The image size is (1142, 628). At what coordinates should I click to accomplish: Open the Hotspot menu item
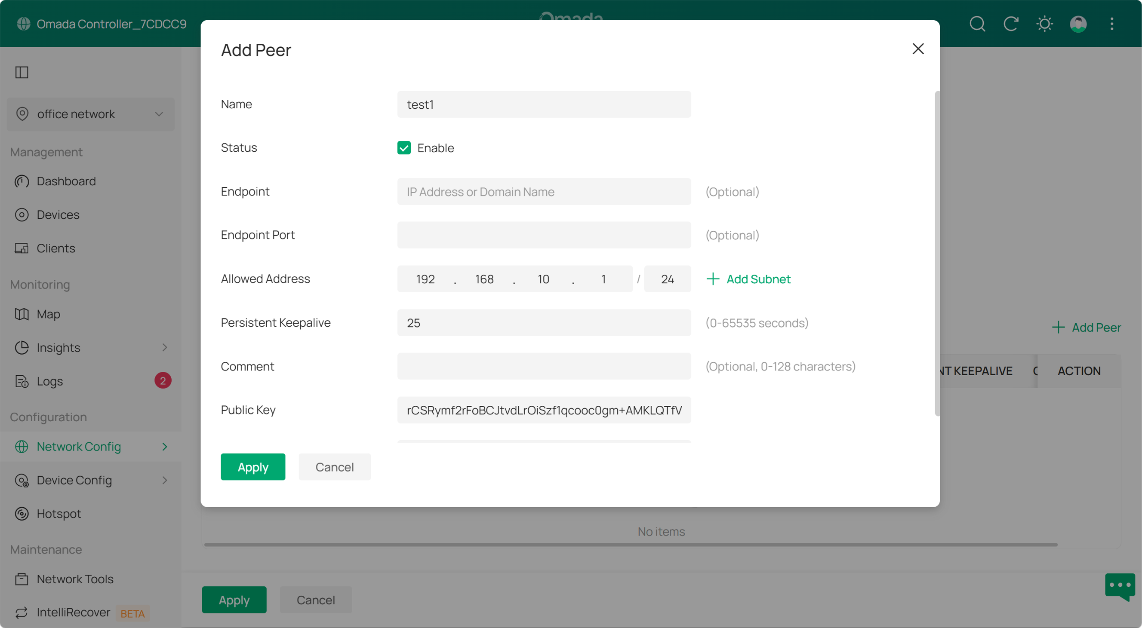coord(91,514)
